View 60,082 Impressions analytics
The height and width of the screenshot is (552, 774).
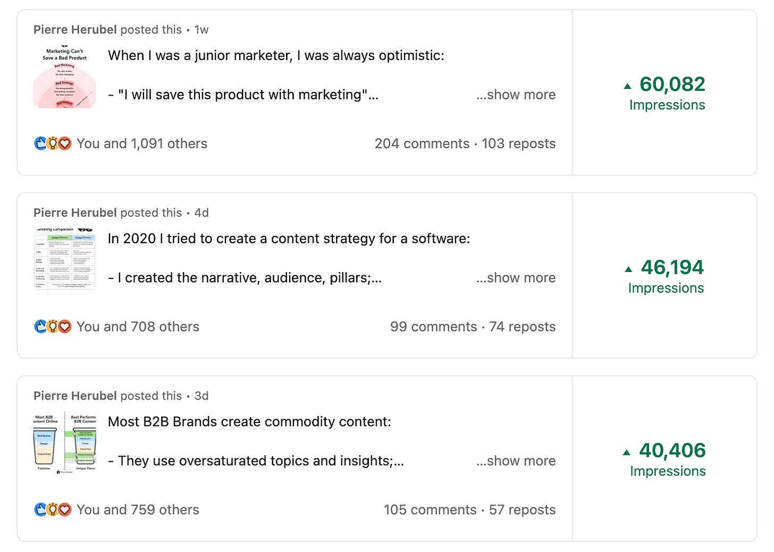[x=667, y=93]
